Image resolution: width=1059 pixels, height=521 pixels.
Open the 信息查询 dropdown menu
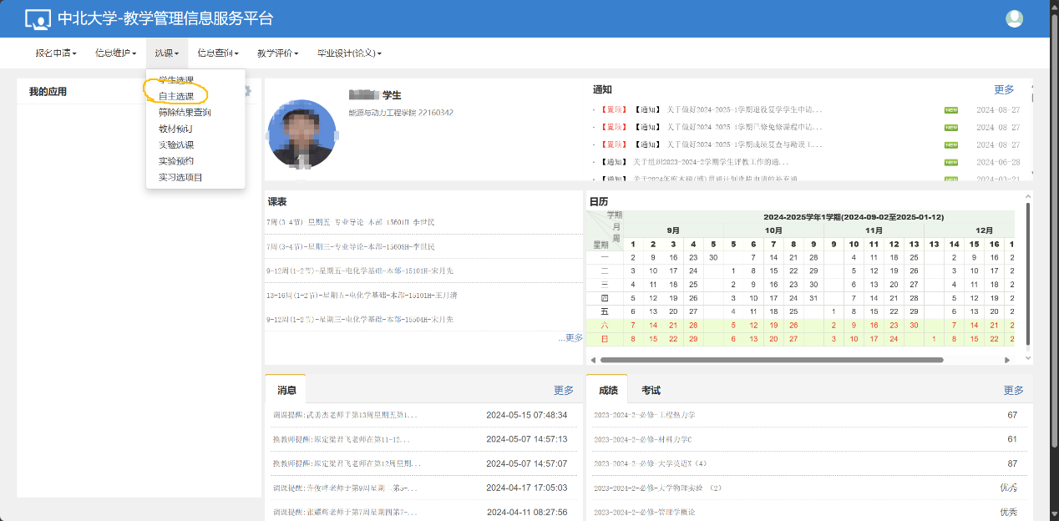(x=218, y=53)
